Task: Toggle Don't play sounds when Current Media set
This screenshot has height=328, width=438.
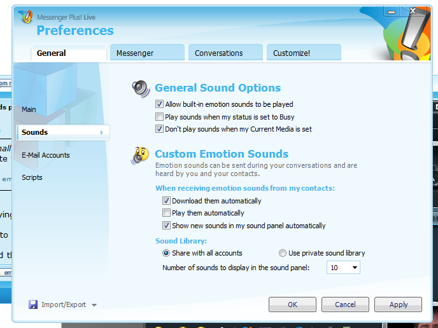Action: tap(159, 129)
